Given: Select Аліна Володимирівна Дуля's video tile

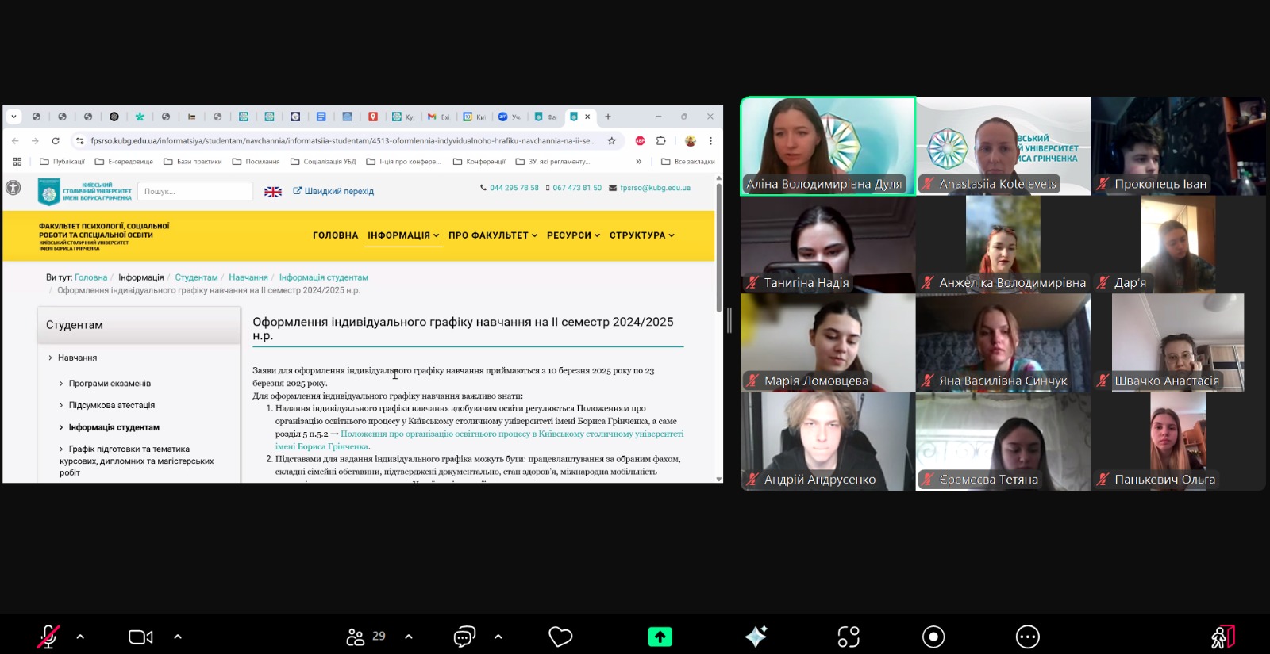Looking at the screenshot, I should (x=828, y=146).
